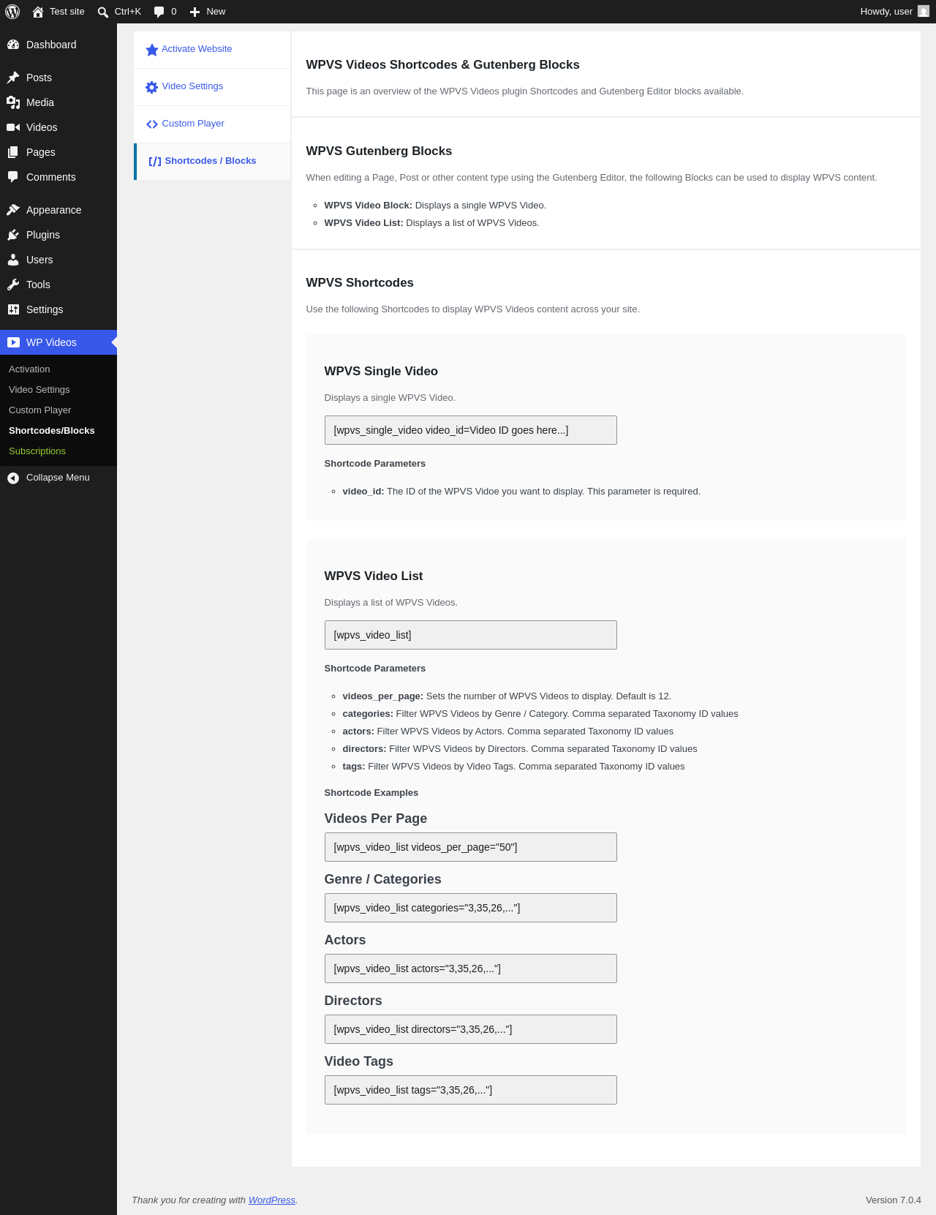Click the videos_per_page="50" shortcode field
Screen dimensions: 936x1215
[471, 847]
